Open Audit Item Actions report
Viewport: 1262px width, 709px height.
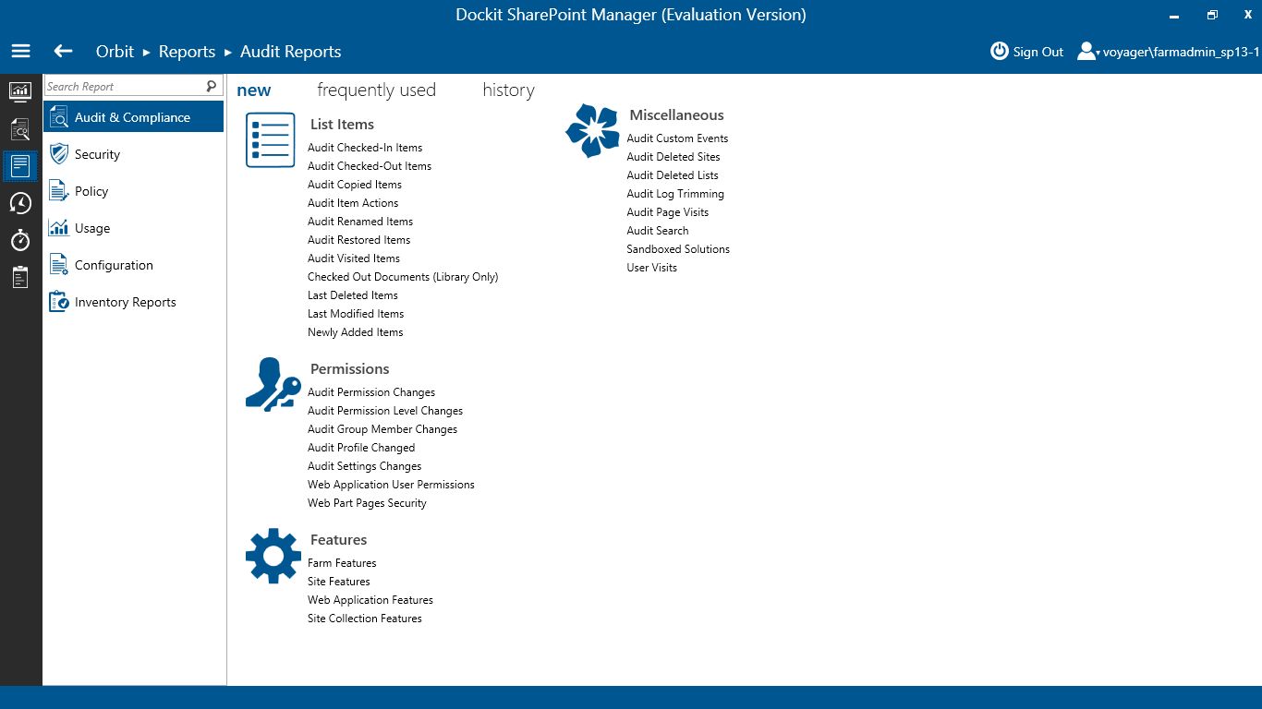coord(353,203)
